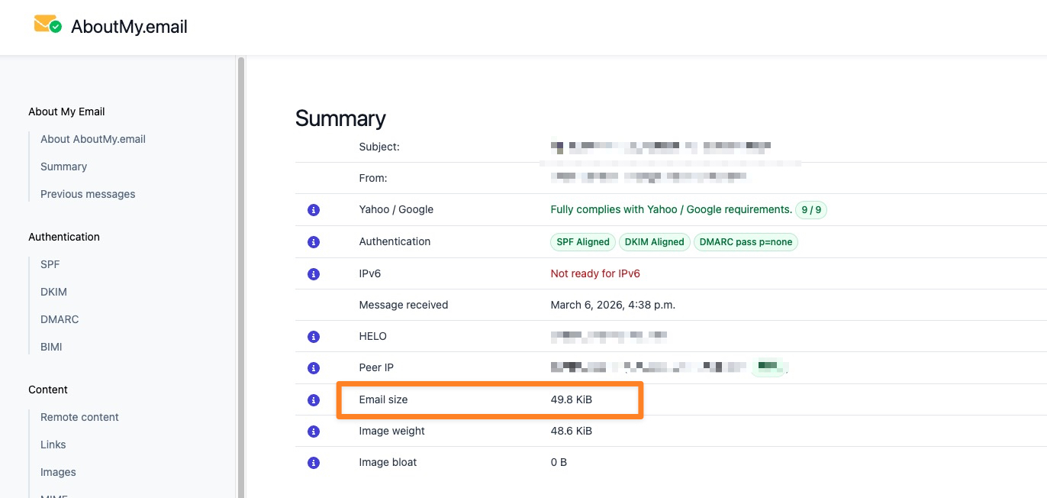The width and height of the screenshot is (1047, 498).
Task: Click info icon next to Authentication row
Action: click(313, 242)
